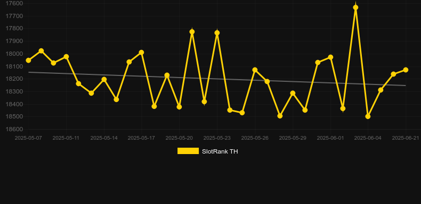Select the low point just before highest peak
This screenshot has height=204, width=421.
click(x=343, y=108)
